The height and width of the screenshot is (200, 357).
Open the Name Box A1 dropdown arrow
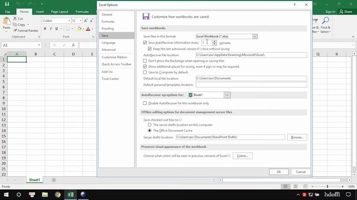pyautogui.click(x=39, y=45)
